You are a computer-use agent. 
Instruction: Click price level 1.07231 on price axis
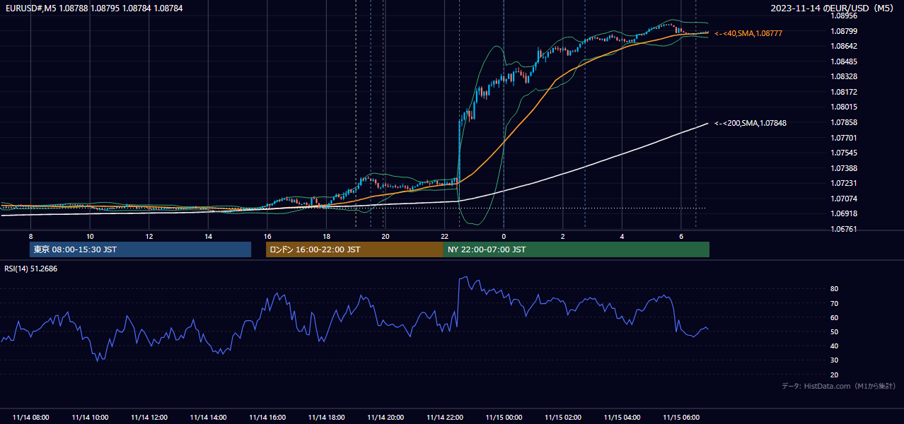coord(844,183)
